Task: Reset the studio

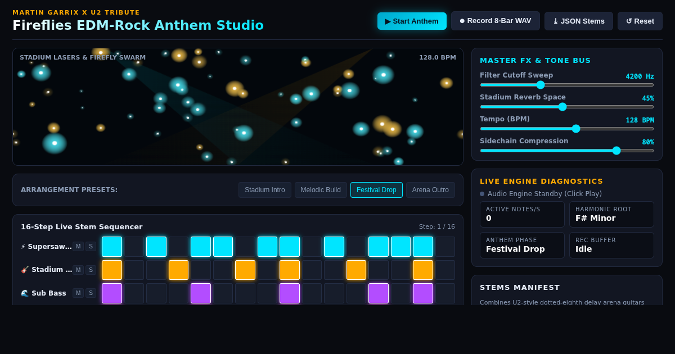Action: click(640, 21)
